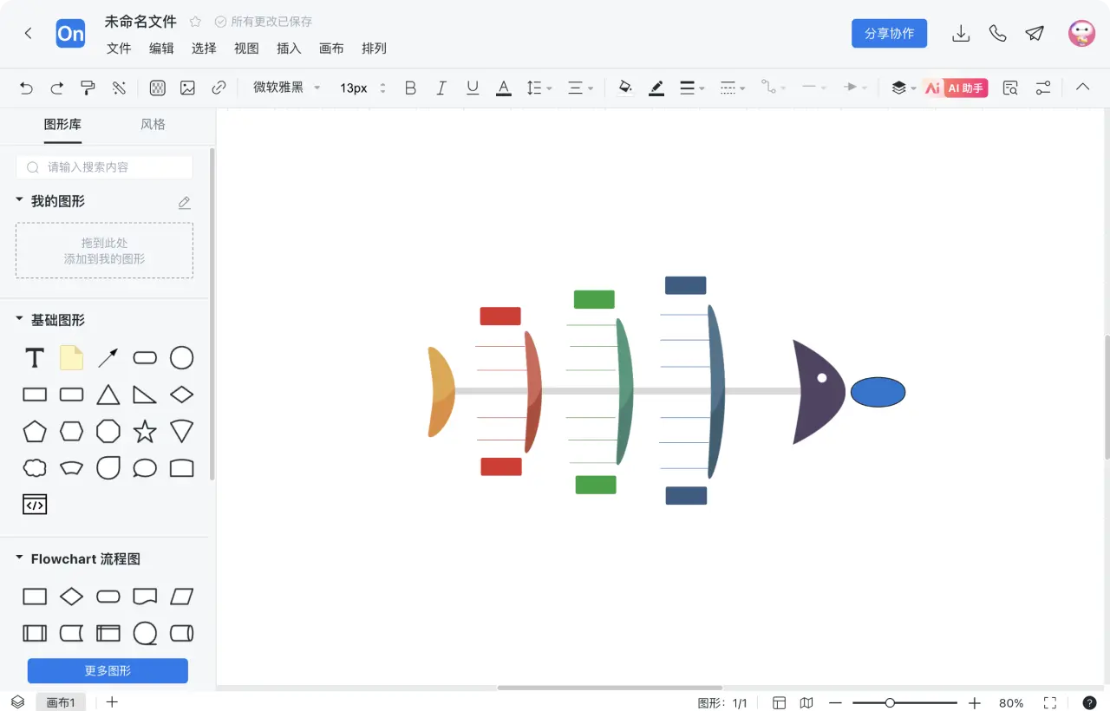Open the 微软雅黑 font dropdown
The image size is (1110, 711).
point(286,88)
